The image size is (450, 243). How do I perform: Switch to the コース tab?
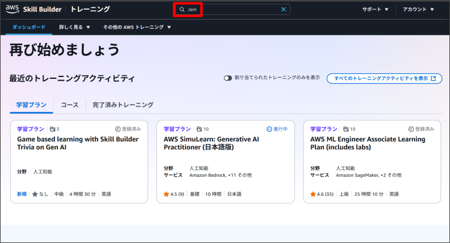pyautogui.click(x=69, y=104)
